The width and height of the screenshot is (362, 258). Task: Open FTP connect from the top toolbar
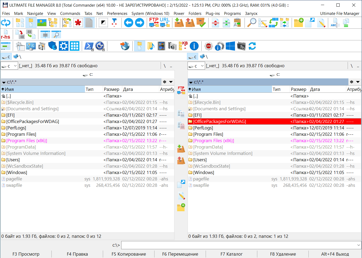tap(154, 23)
